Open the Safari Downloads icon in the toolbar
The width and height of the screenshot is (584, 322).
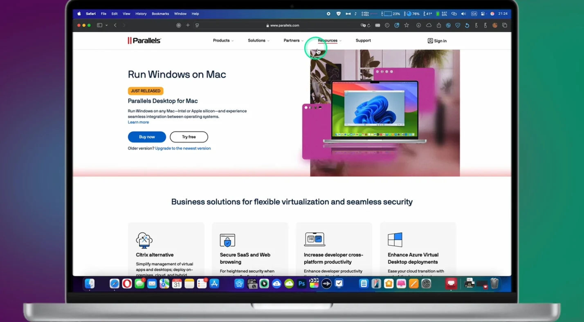418,25
